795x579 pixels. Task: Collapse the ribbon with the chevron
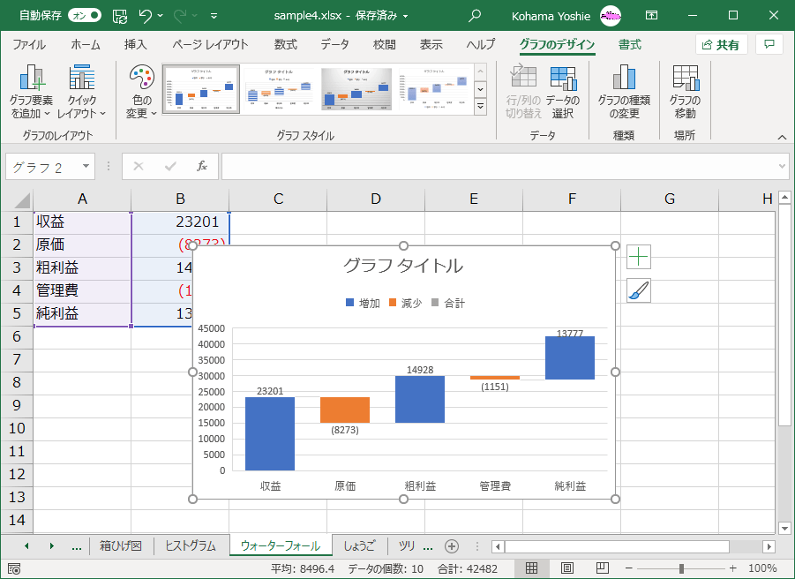point(783,137)
